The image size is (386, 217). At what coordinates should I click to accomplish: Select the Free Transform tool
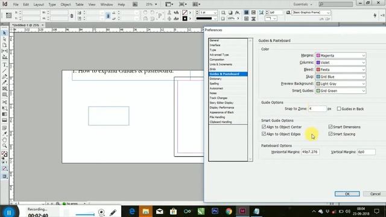pyautogui.click(x=4, y=108)
